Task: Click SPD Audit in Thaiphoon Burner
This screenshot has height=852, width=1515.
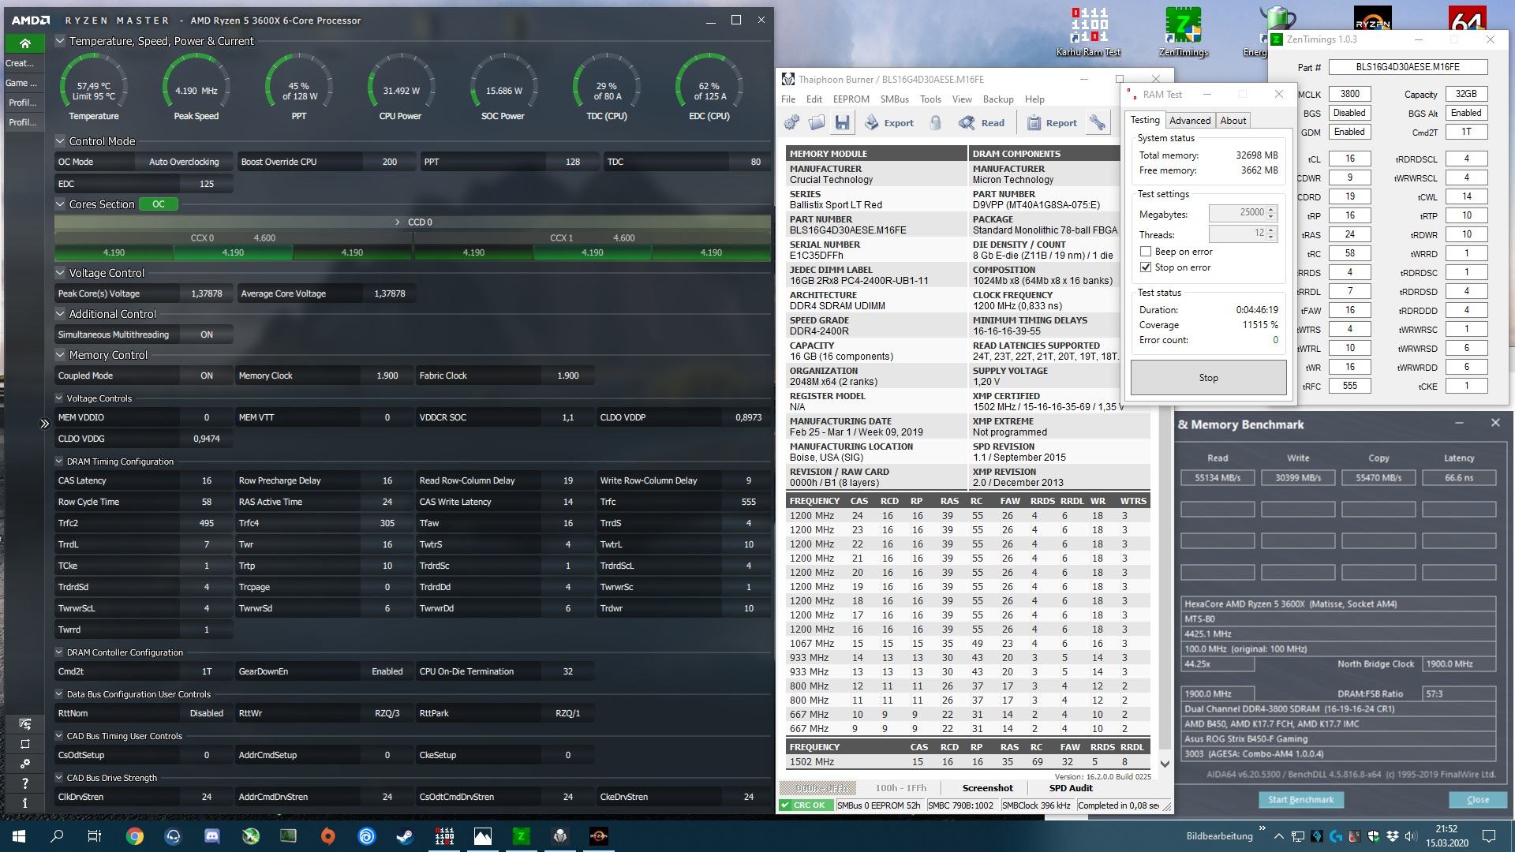Action: (1071, 788)
